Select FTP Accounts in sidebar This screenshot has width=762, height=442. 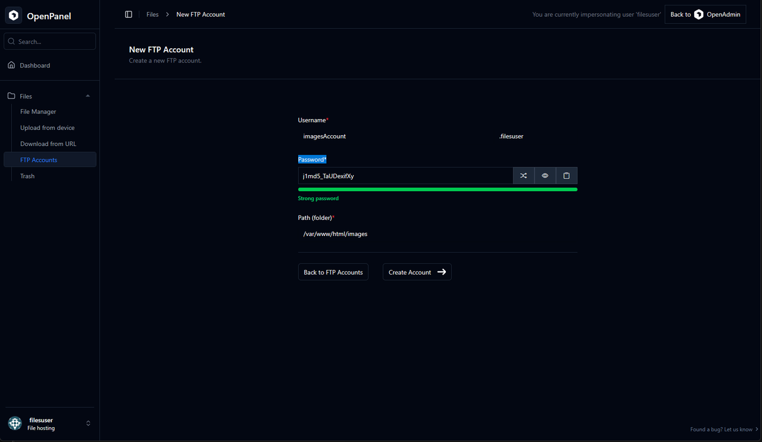tap(50, 160)
